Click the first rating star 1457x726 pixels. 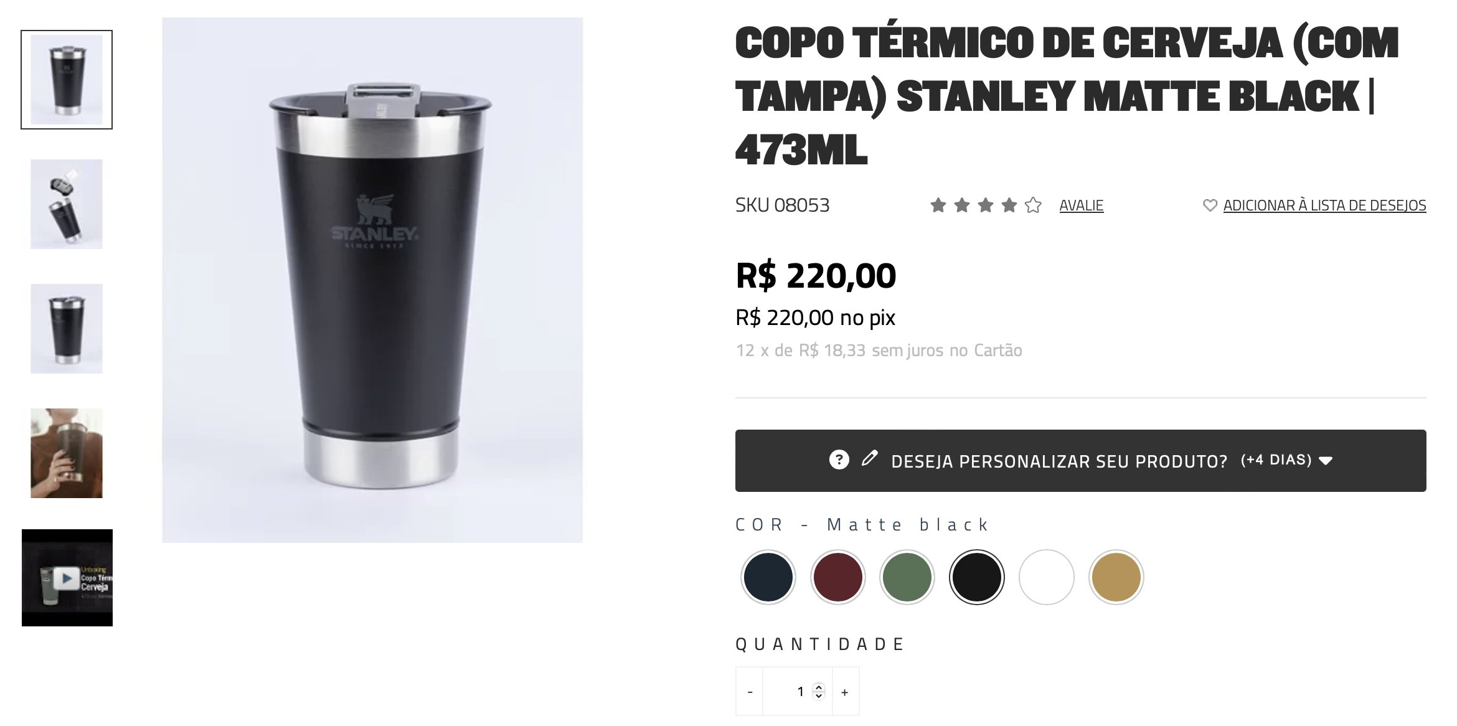(x=938, y=205)
